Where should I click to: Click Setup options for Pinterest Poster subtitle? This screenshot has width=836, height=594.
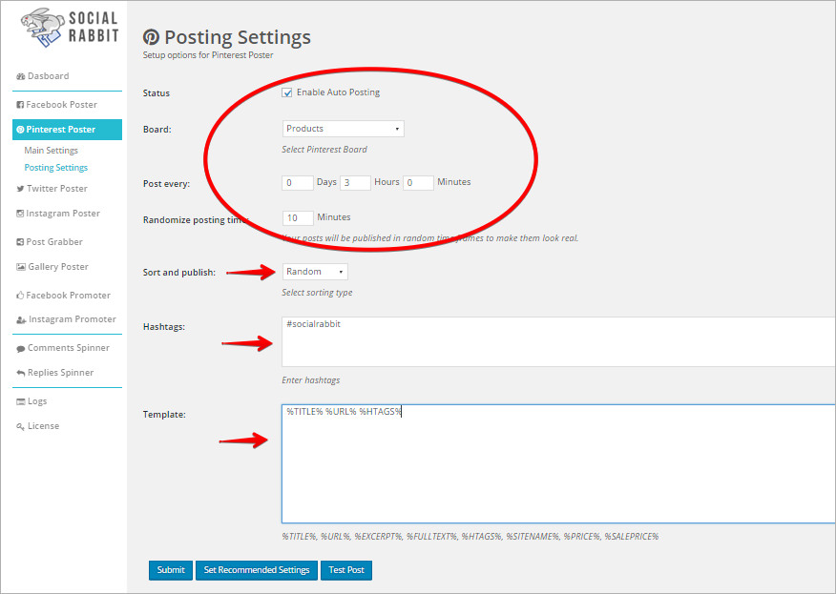[208, 55]
